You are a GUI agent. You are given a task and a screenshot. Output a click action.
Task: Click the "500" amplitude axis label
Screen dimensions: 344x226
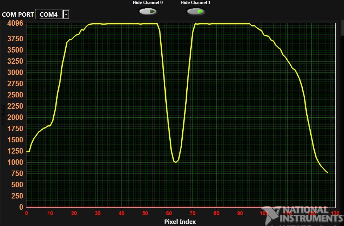coord(17,185)
